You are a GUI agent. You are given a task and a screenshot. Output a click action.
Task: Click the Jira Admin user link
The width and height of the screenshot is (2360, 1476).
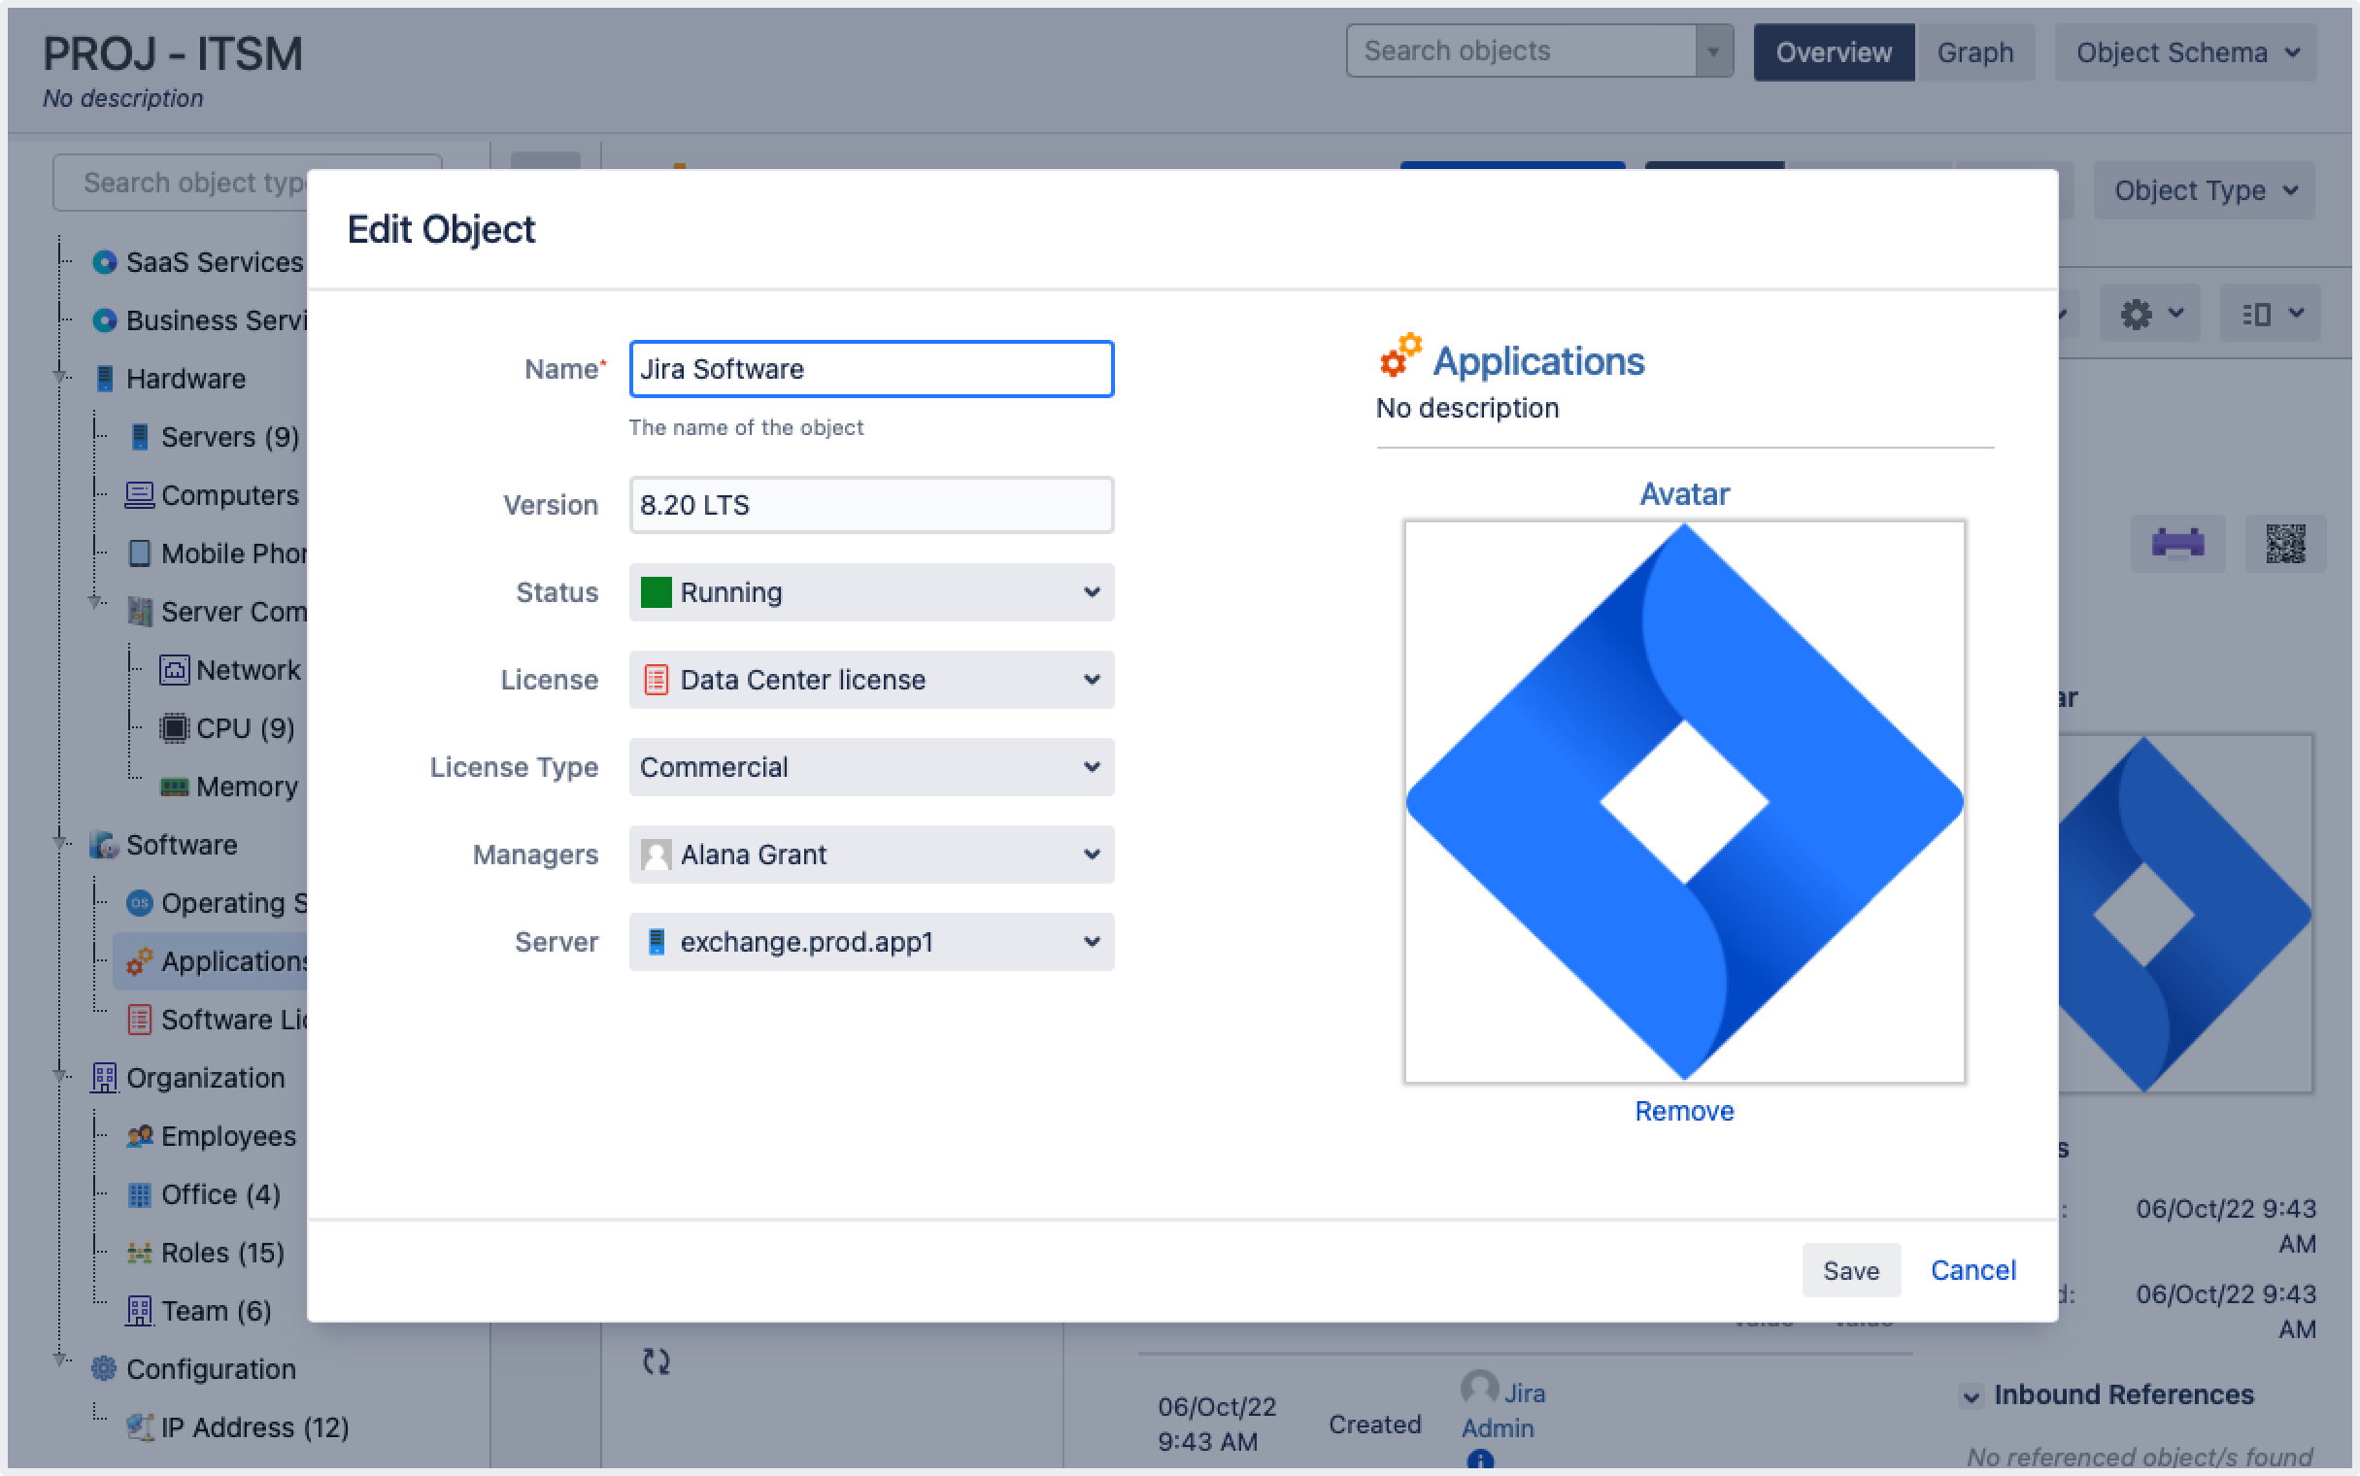pyautogui.click(x=1502, y=1411)
